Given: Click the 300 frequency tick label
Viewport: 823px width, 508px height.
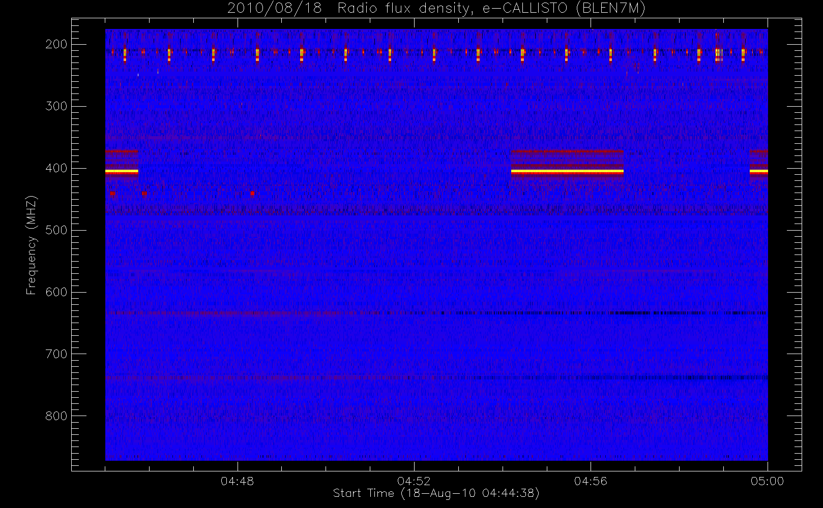Looking at the screenshot, I should click(x=56, y=106).
